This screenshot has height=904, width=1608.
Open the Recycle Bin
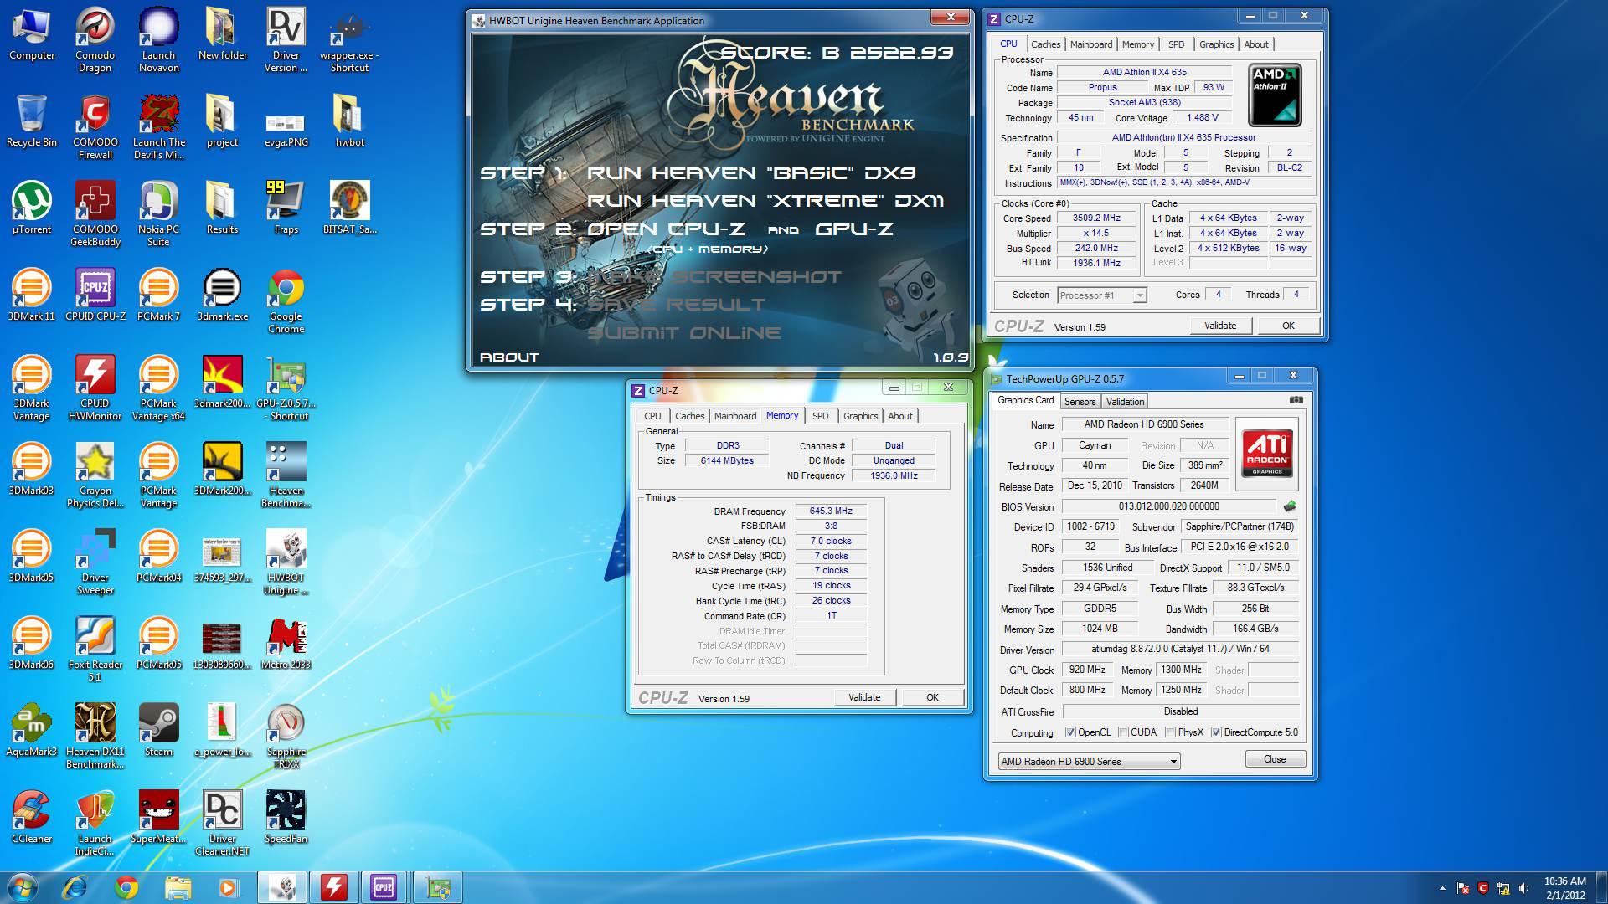pos(32,121)
